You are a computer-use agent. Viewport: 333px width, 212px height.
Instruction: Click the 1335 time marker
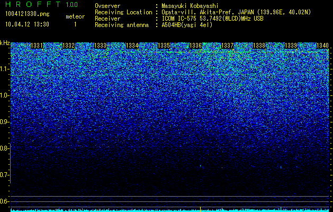pos(164,46)
